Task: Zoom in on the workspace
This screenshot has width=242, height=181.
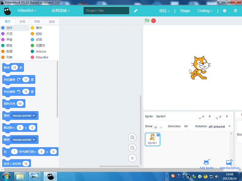Action: pos(132,138)
